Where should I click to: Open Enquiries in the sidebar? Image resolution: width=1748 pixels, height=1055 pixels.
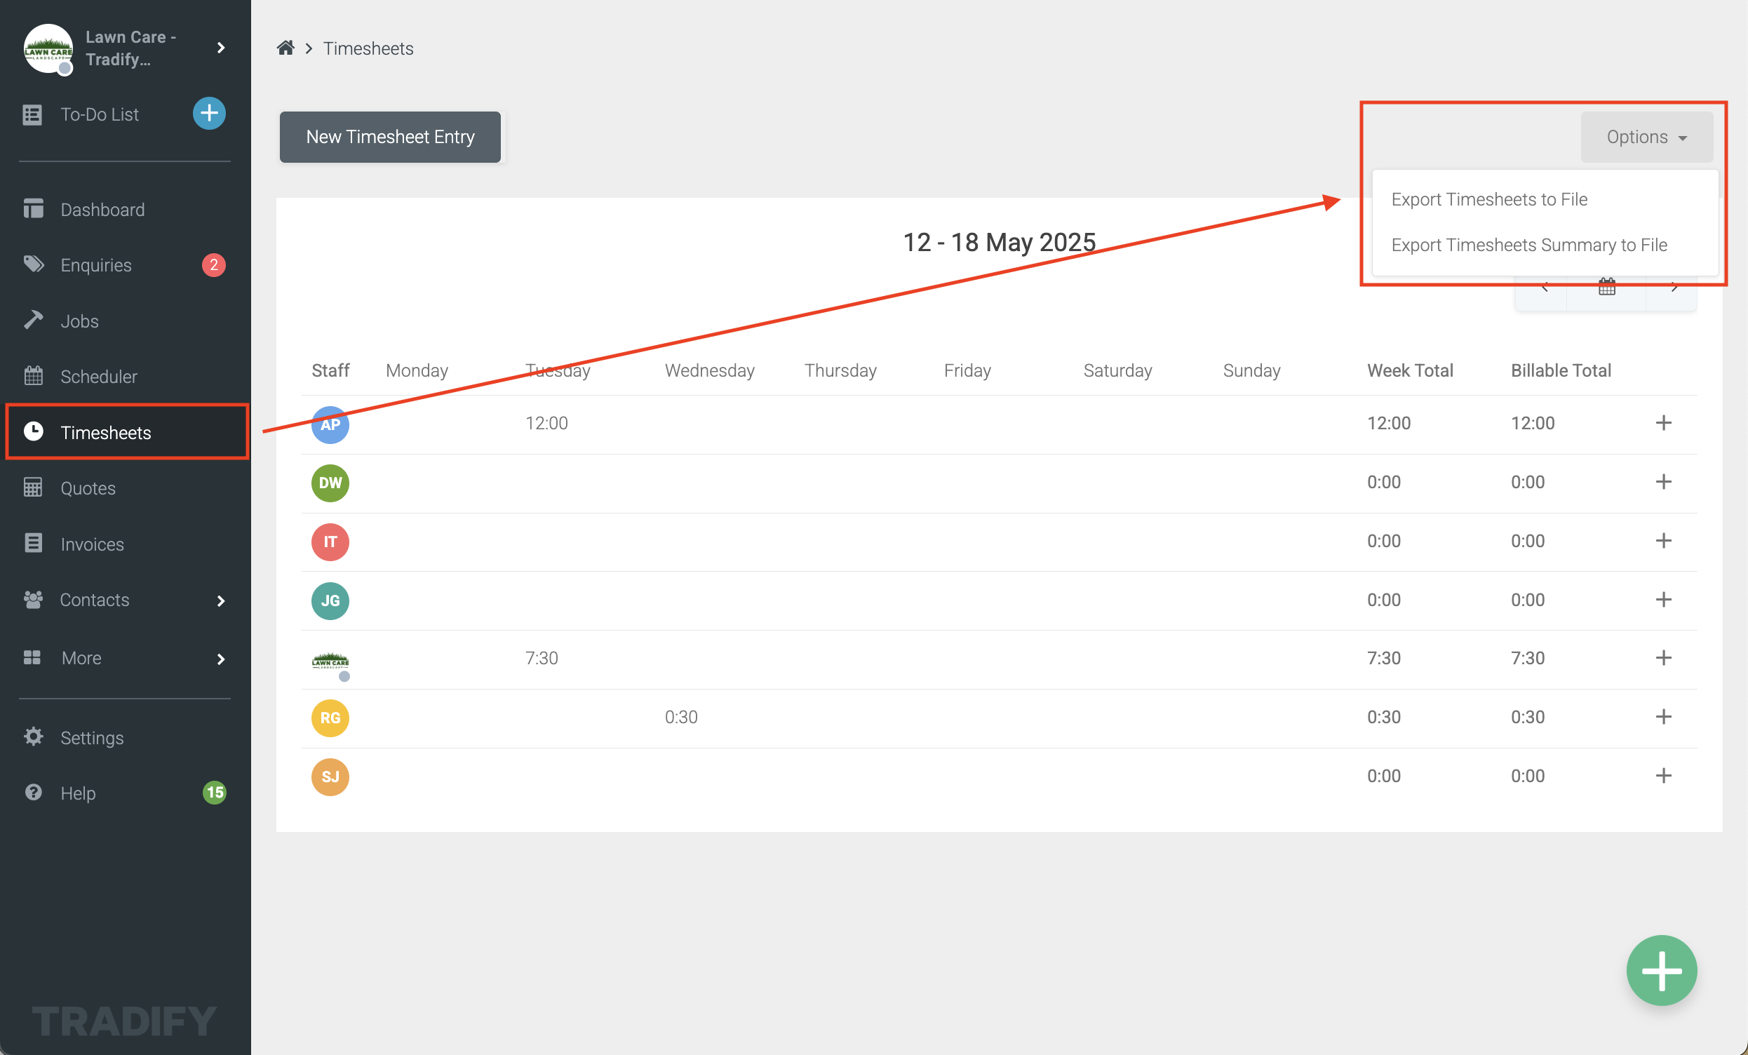[96, 264]
